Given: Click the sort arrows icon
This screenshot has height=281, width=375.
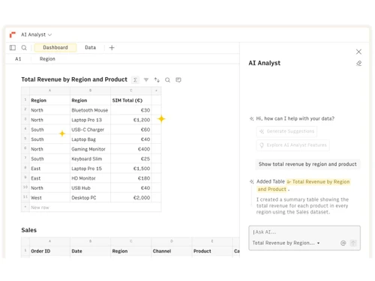Looking at the screenshot, I should tap(157, 80).
